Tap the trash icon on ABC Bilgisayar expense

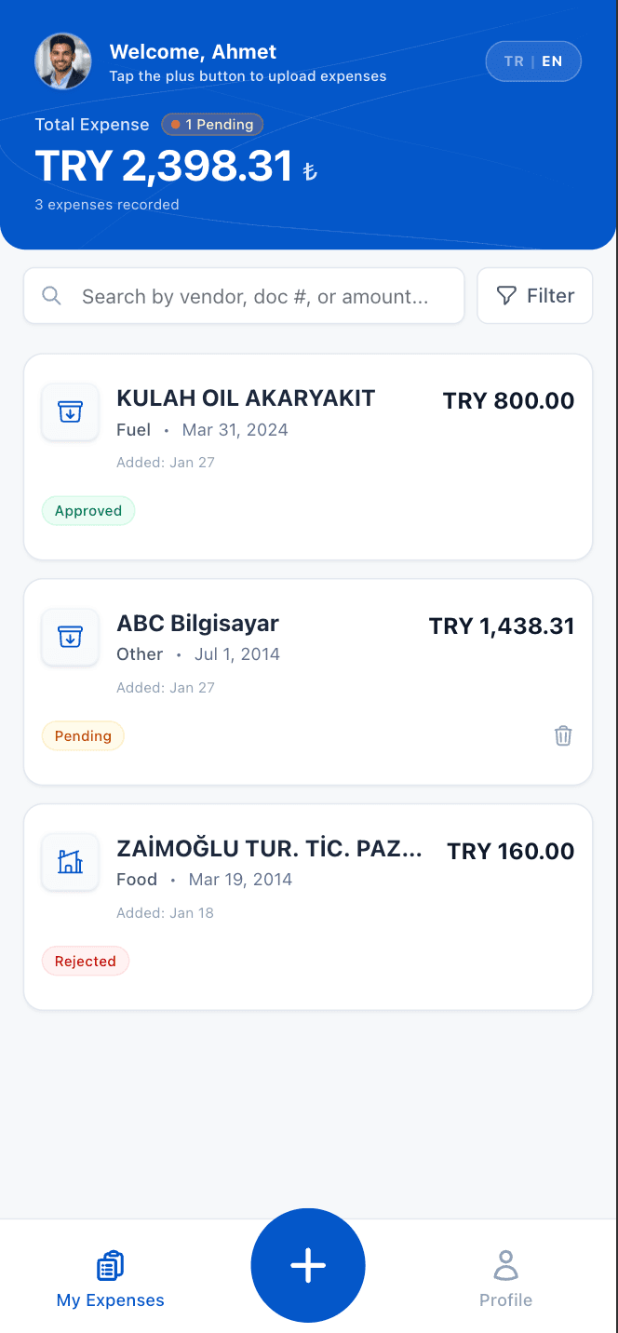pos(562,735)
